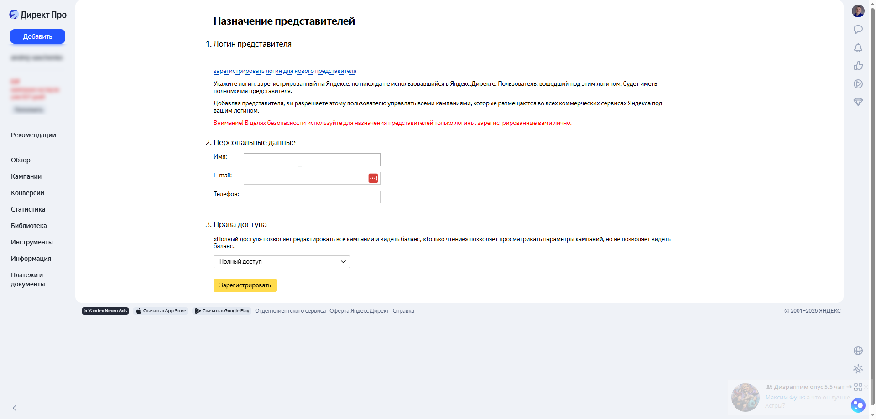This screenshot has height=419, width=876.
Task: Open Платежи и документы in the sidebar
Action: coord(28,279)
